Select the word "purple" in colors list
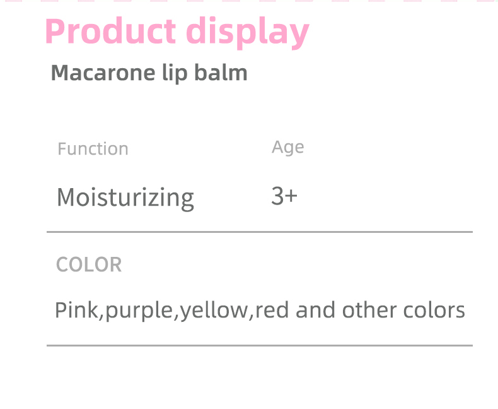This screenshot has width=498, height=409. click(139, 311)
